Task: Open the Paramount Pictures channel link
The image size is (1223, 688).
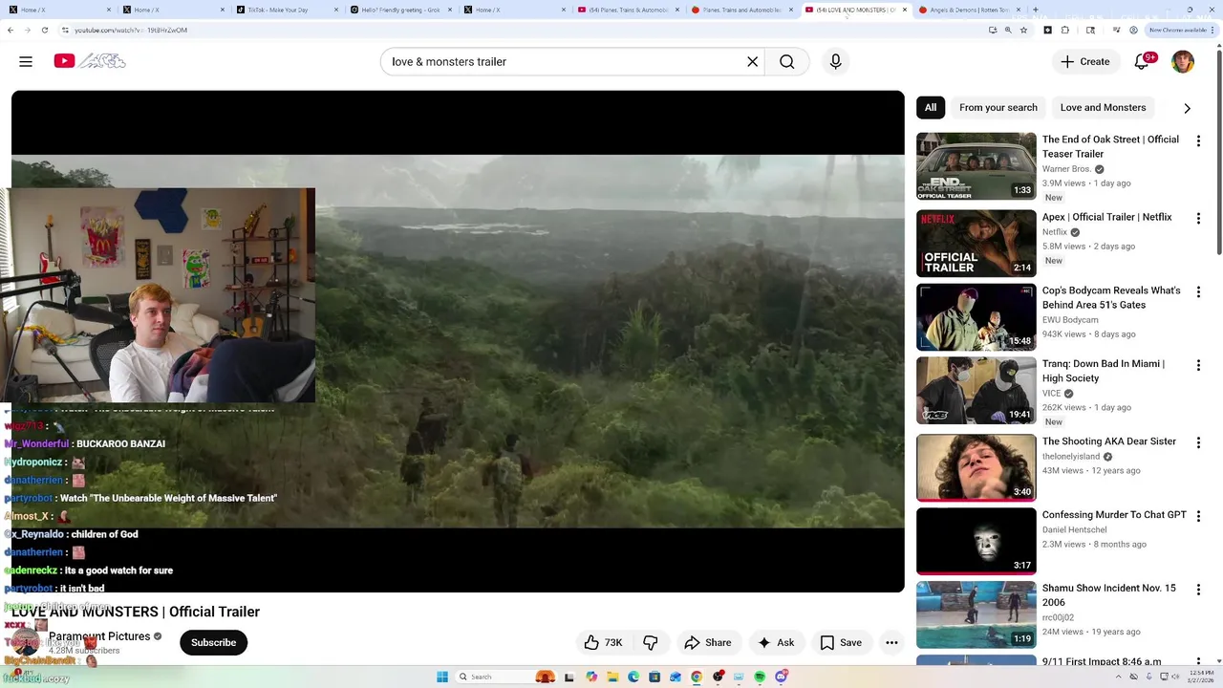Action: click(x=99, y=636)
